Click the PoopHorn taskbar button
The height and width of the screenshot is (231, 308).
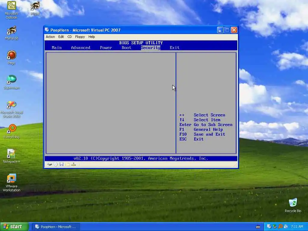coord(56,227)
